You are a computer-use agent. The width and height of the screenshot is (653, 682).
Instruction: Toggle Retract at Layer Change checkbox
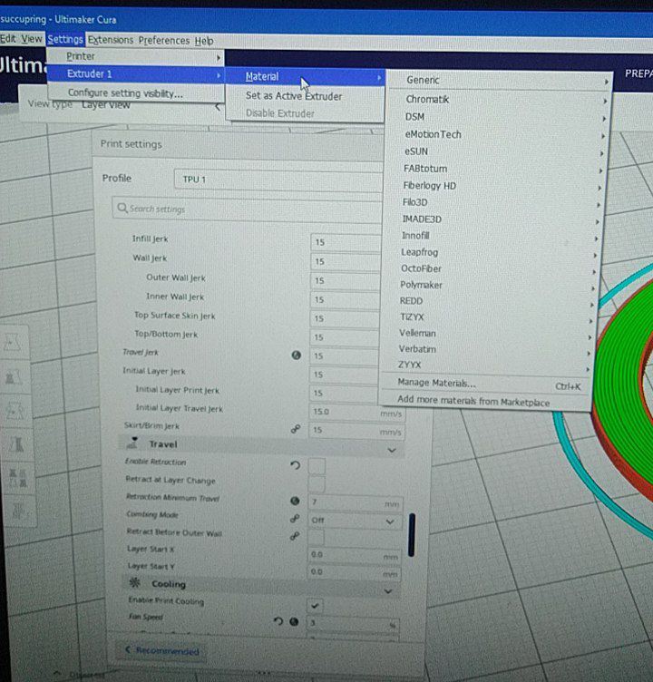click(x=317, y=484)
